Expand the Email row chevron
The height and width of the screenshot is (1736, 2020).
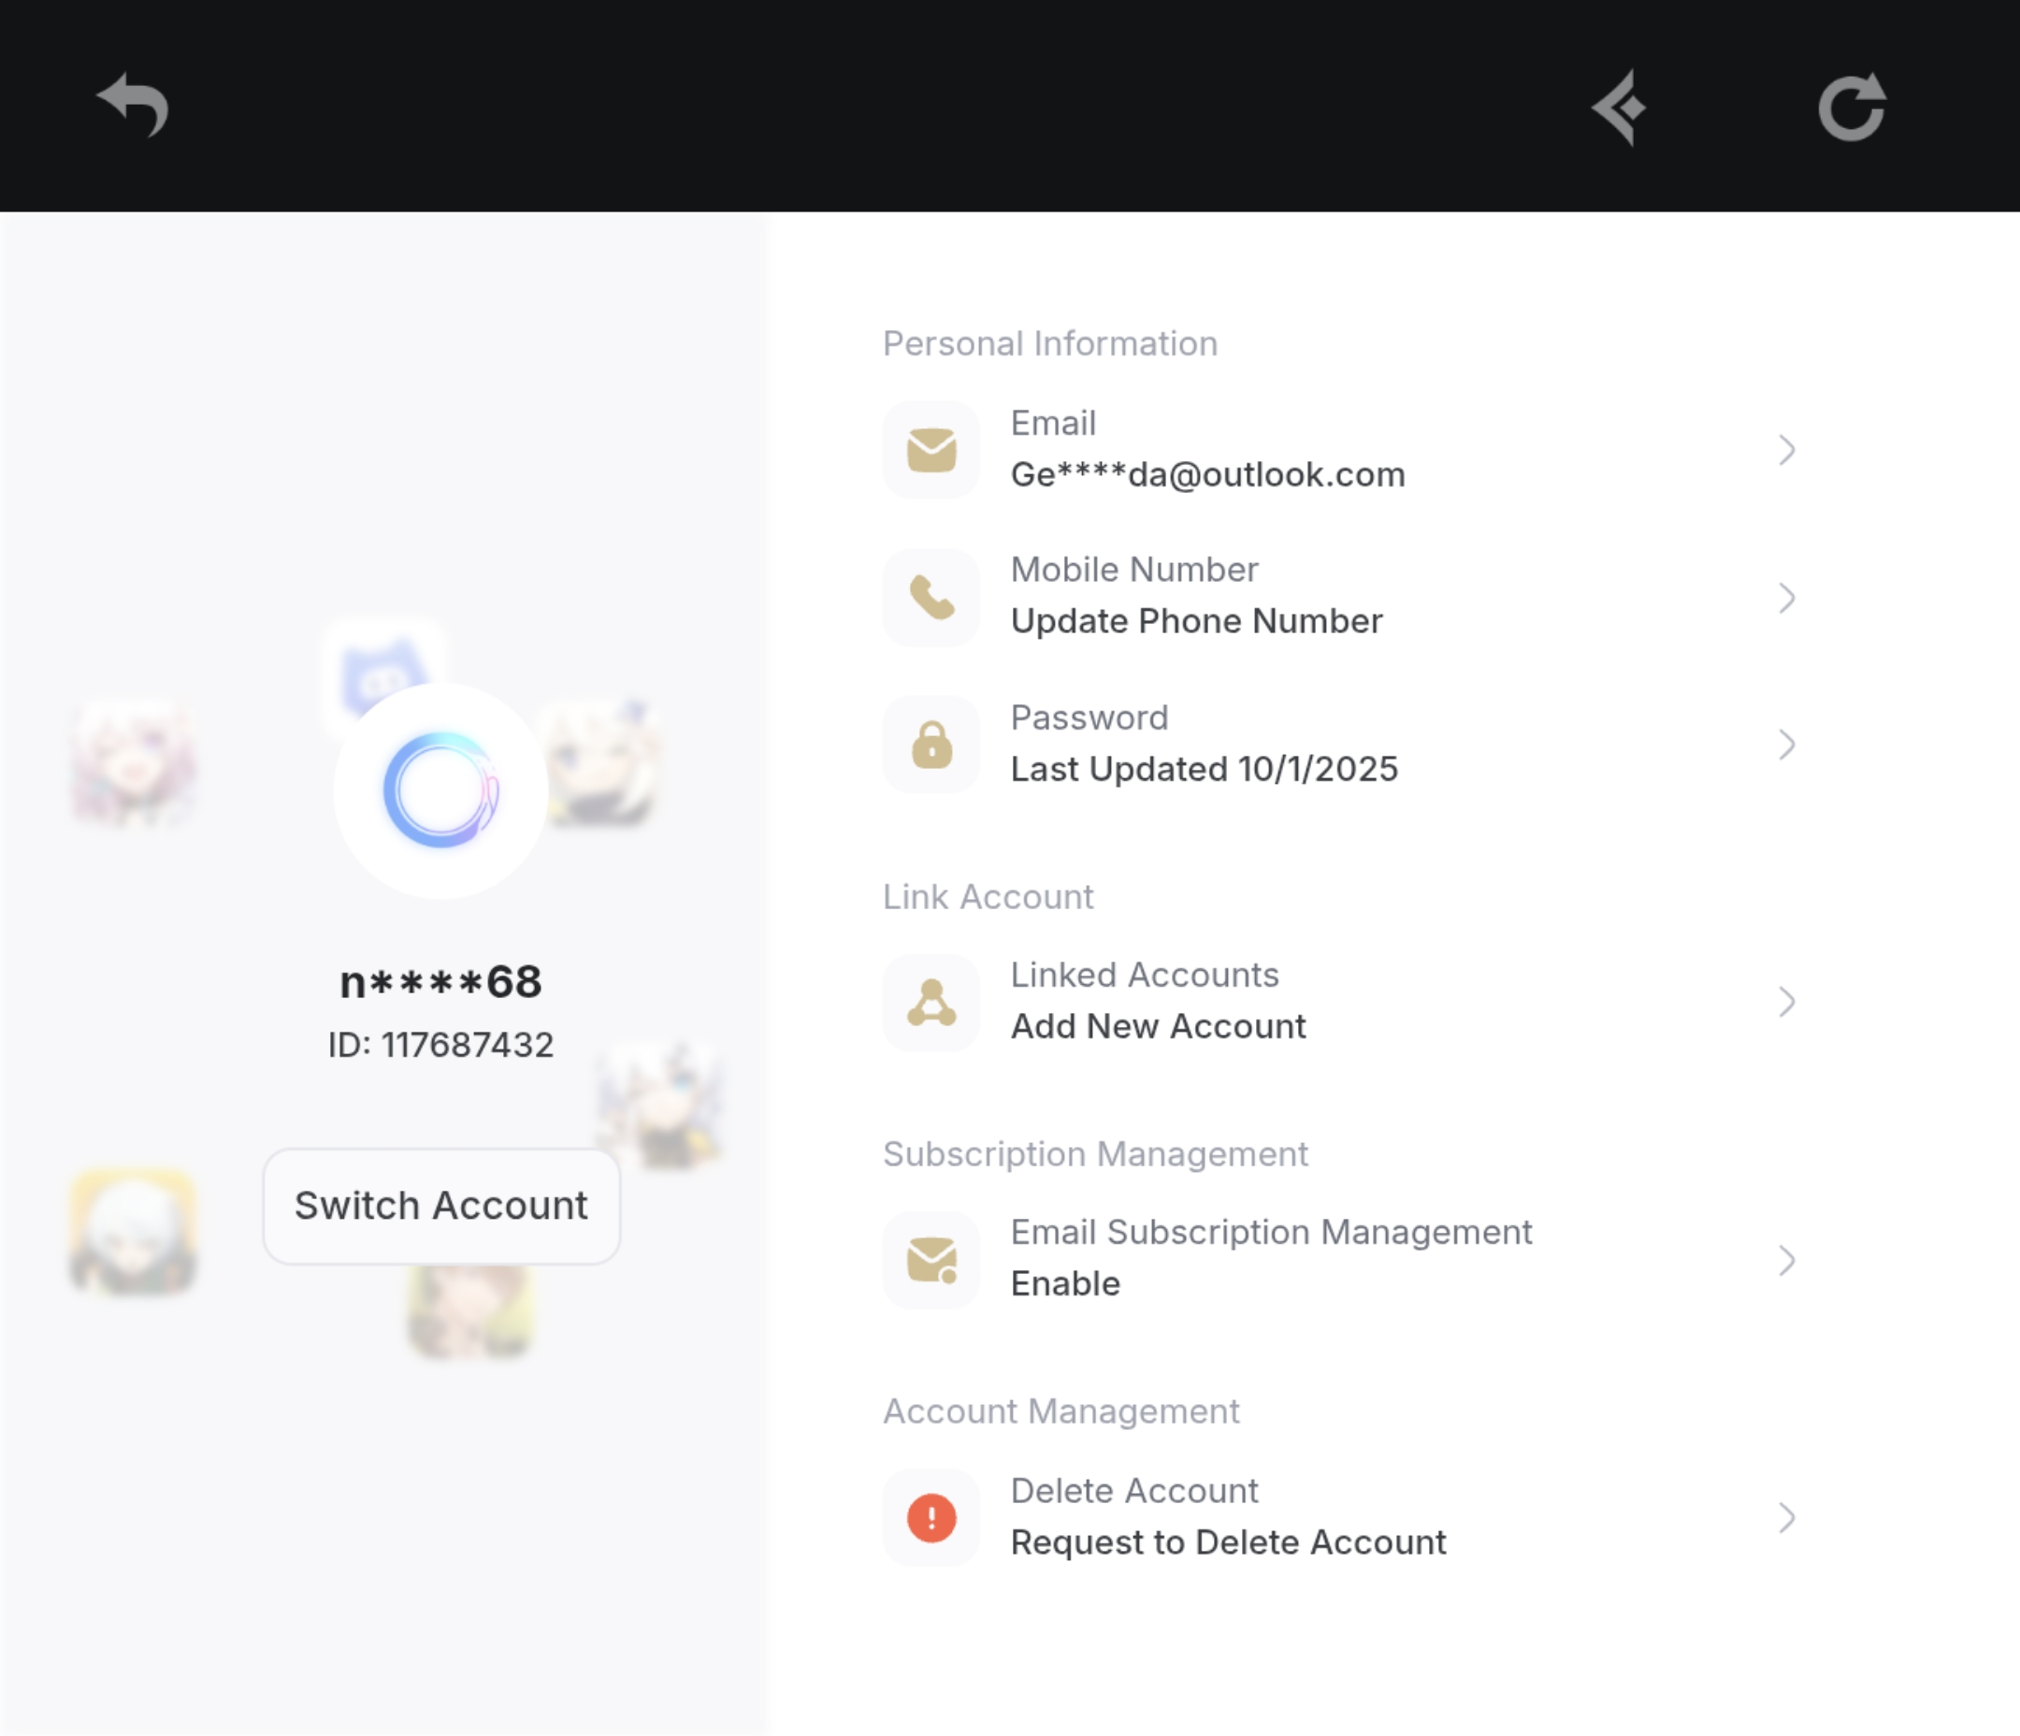pos(1786,450)
